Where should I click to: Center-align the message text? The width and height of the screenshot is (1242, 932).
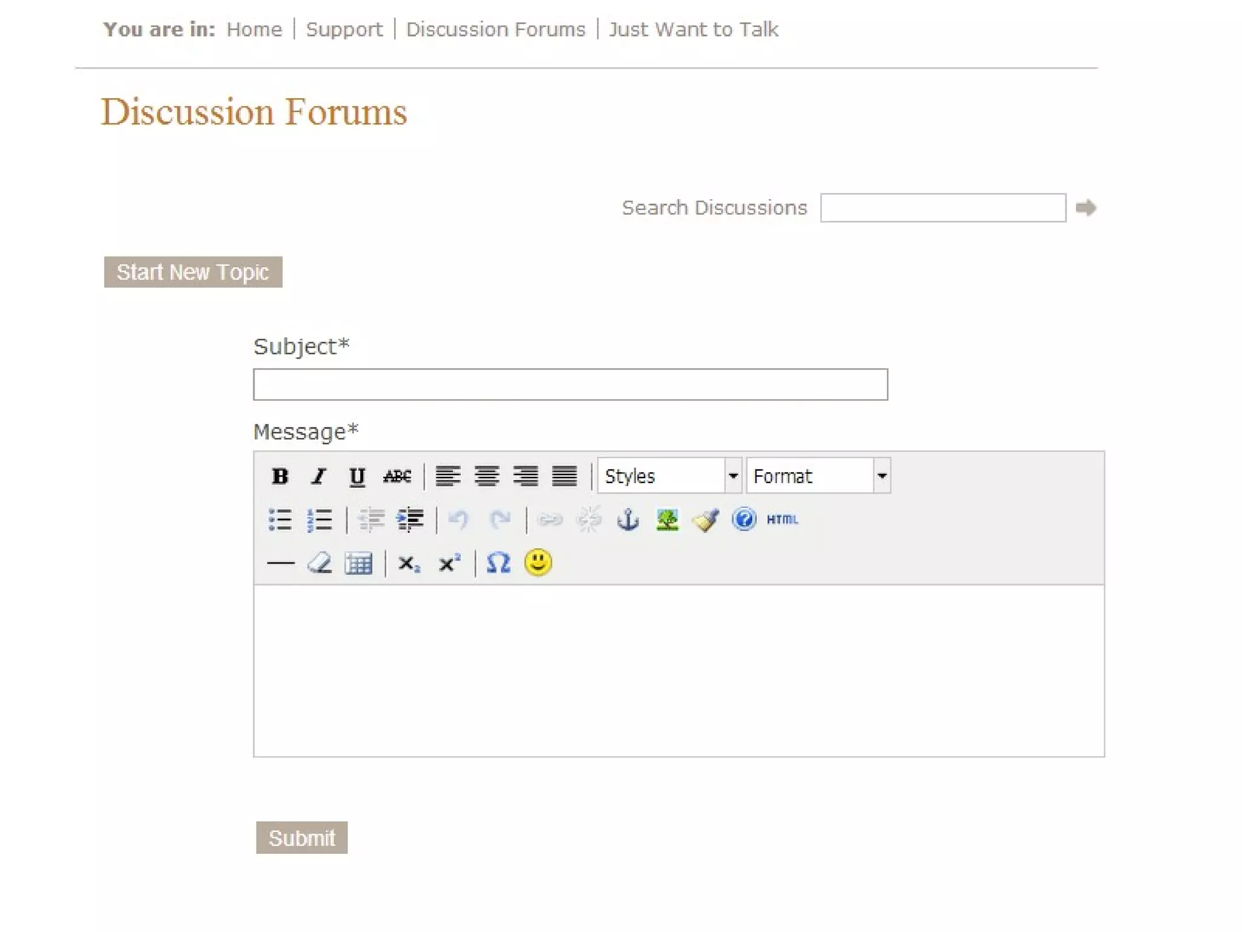click(x=486, y=476)
